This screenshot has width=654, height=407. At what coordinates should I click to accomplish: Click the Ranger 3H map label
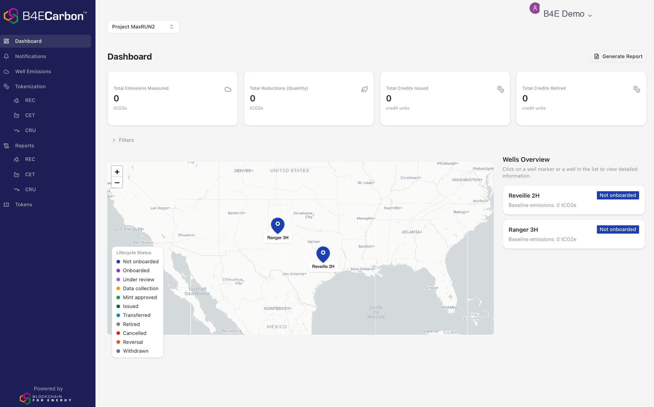[278, 238]
